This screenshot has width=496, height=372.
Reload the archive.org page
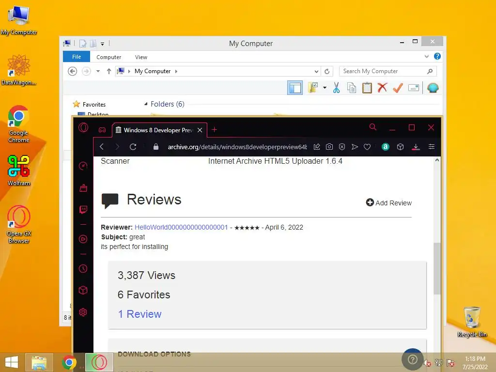(133, 147)
